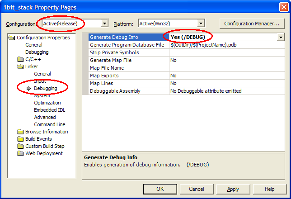Select the Embedded IDL tree item
This screenshot has width=291, height=199.
(x=50, y=110)
